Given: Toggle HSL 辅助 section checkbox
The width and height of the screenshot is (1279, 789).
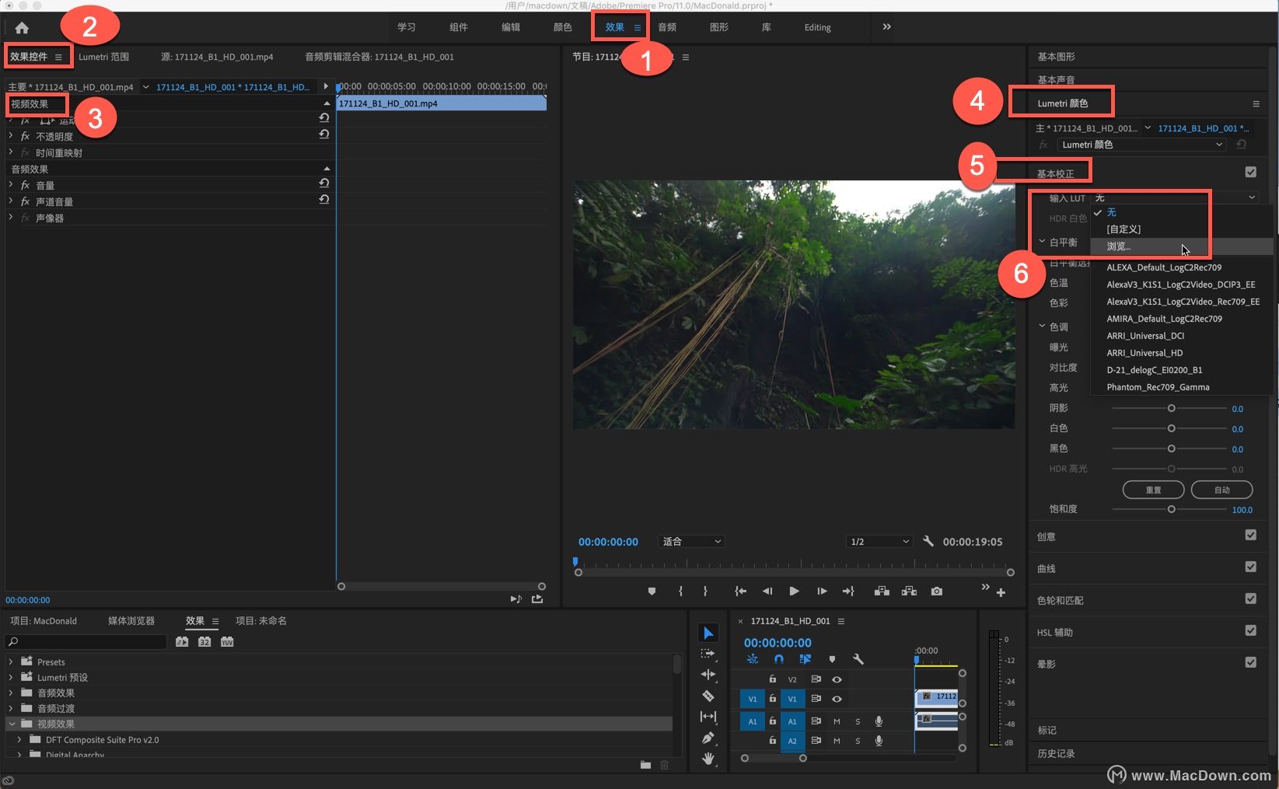Looking at the screenshot, I should tap(1250, 630).
